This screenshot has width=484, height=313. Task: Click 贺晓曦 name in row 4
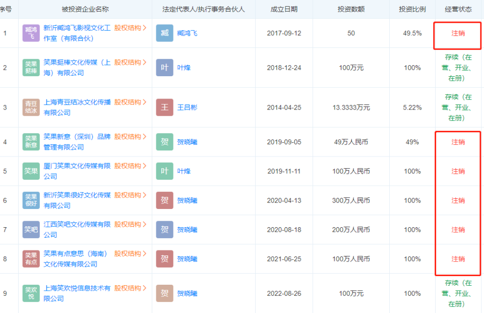[x=187, y=142]
